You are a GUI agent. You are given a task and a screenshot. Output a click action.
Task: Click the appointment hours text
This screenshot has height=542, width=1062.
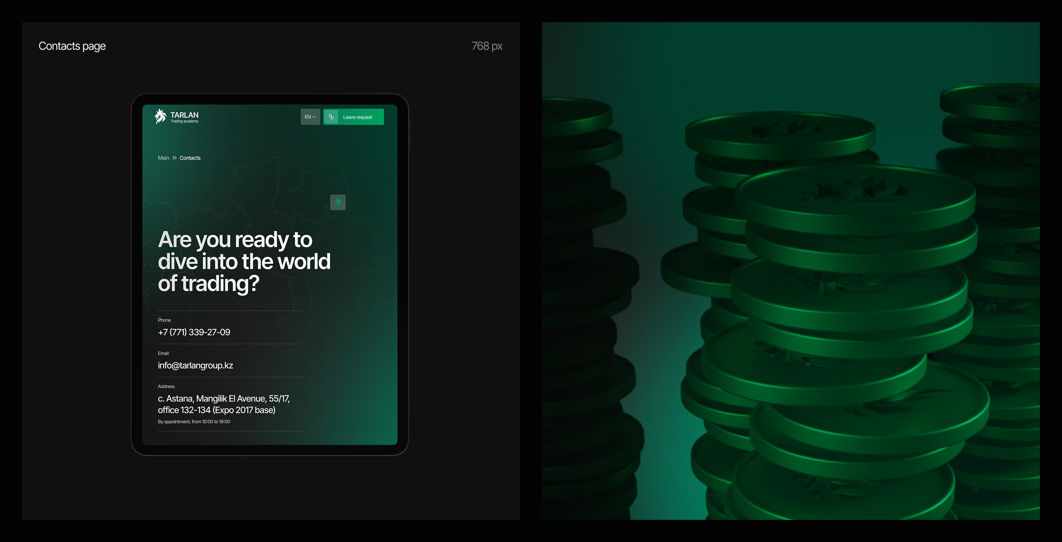194,422
